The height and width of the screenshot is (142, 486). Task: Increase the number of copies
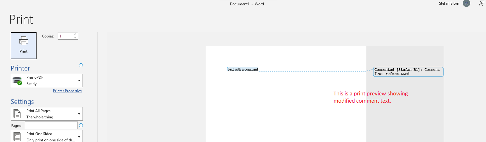[x=75, y=34]
